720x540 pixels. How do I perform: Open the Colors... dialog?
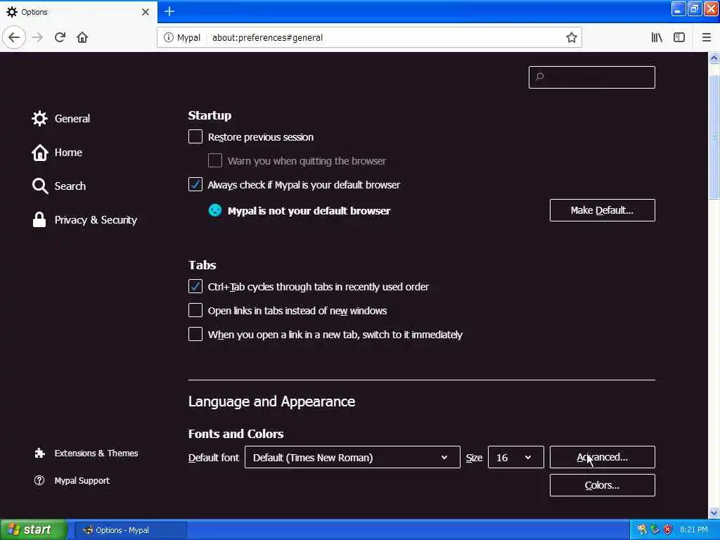tap(602, 485)
